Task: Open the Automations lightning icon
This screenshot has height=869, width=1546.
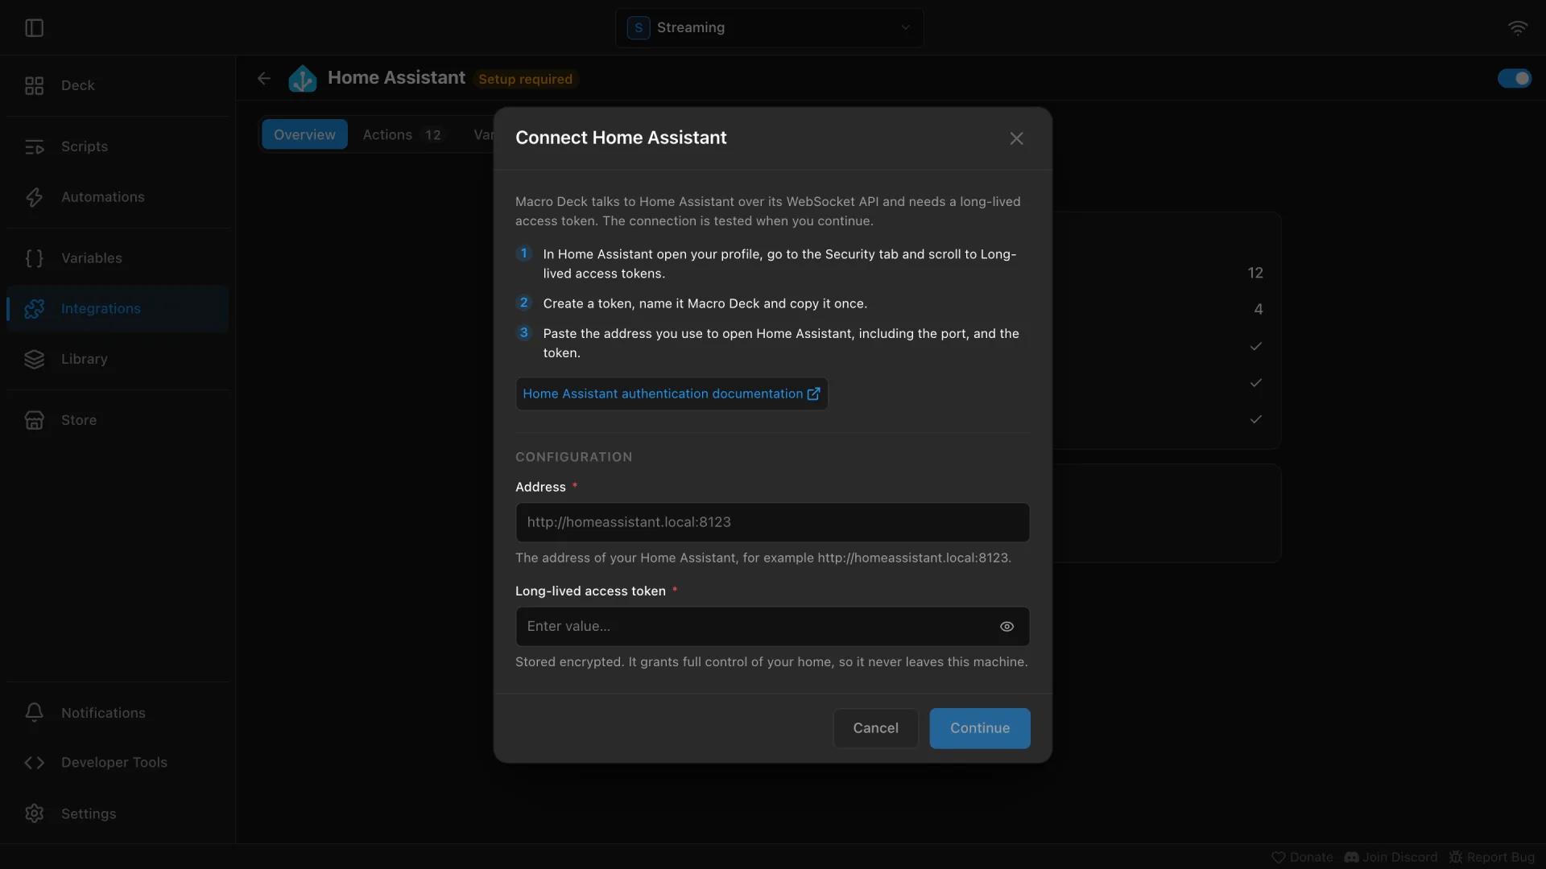Action: pyautogui.click(x=34, y=197)
